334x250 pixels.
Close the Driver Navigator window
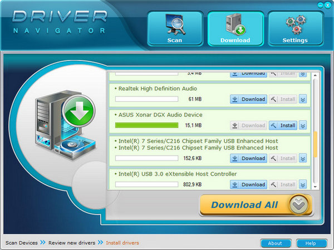point(328,5)
